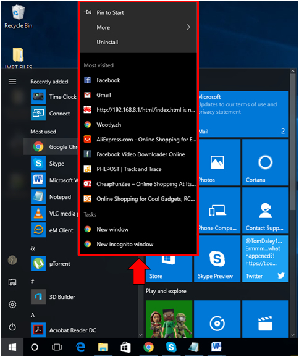Click the Gmail envelope icon
Image resolution: width=299 pixels, height=357 pixels.
88,95
